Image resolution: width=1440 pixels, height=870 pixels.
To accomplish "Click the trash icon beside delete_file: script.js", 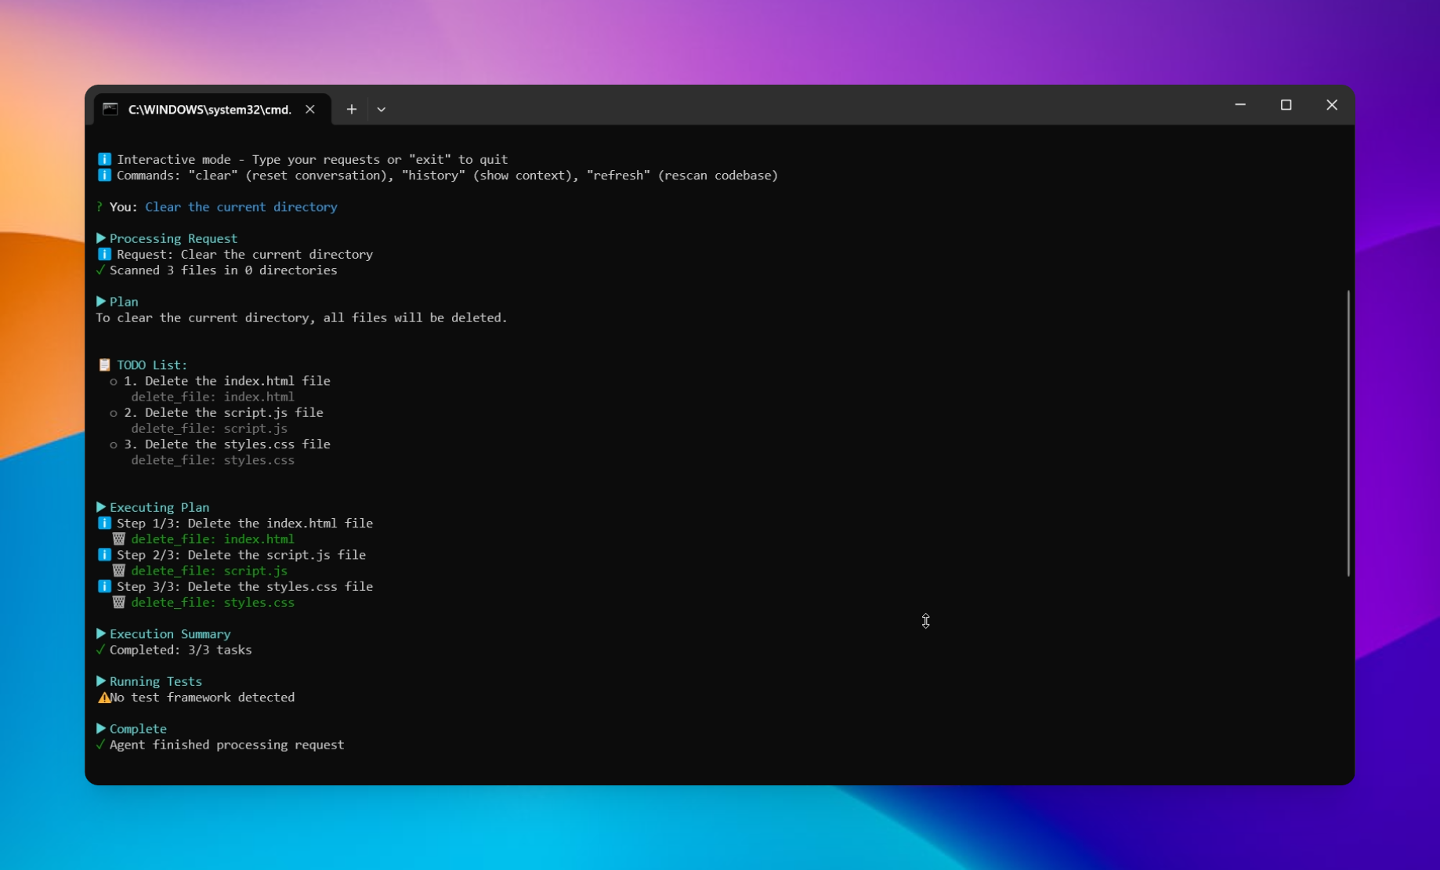I will pyautogui.click(x=119, y=571).
